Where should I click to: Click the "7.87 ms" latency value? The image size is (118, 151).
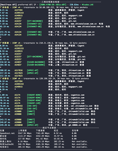click(x=4, y=84)
